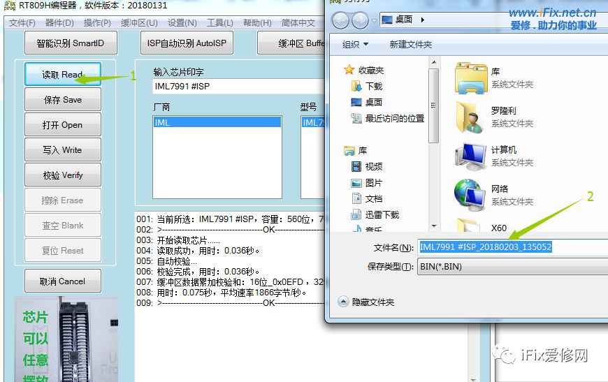Click the 写入 Write button
Viewport: 608px width, 382px height.
63,150
